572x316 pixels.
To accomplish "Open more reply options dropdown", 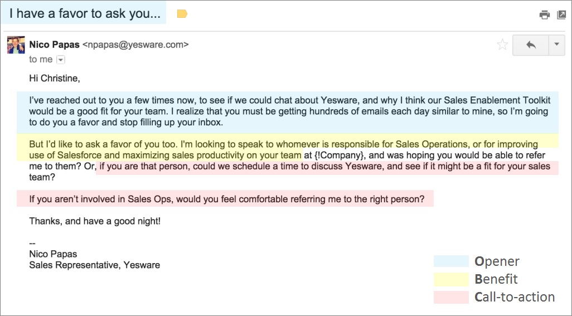I will click(557, 45).
